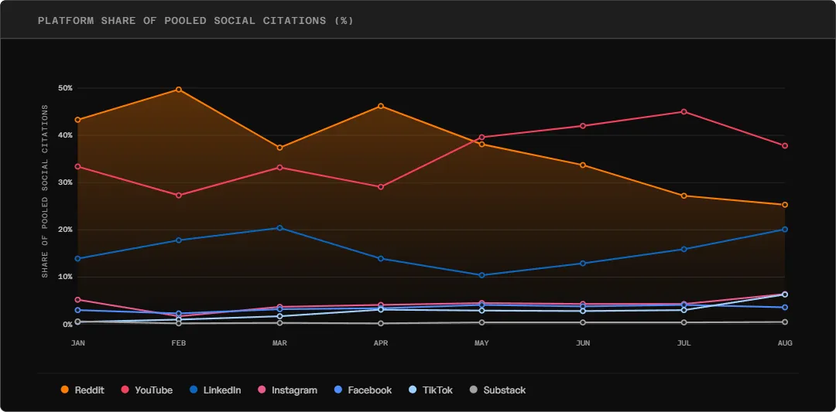
Task: Click the chart title 'Platform Share of Pooled Social Citations'
Action: tap(196, 21)
